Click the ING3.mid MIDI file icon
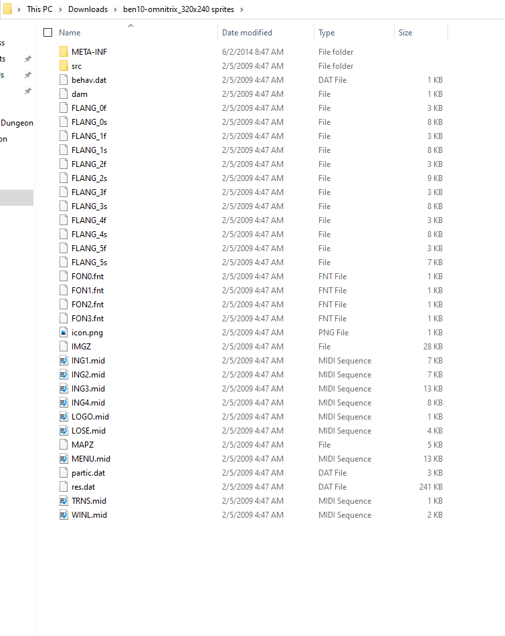Screen dimensions: 505x636 64,389
